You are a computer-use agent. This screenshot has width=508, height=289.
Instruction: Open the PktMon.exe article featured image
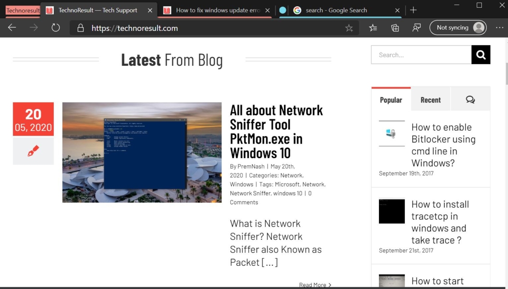coord(142,152)
